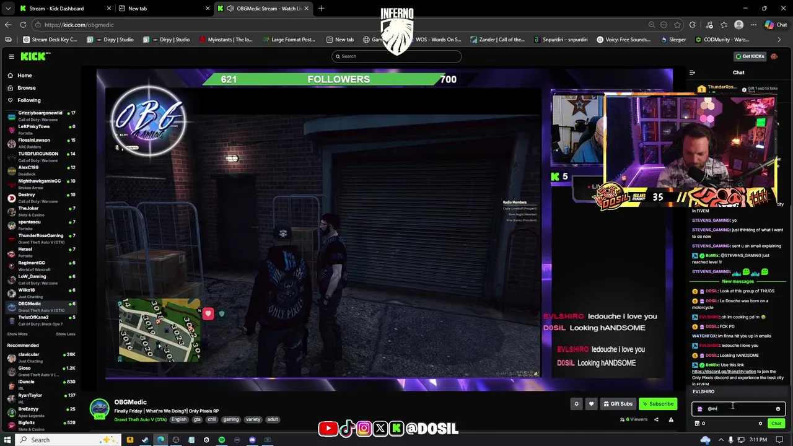Image resolution: width=793 pixels, height=446 pixels.
Task: Open the Copilot Chat button
Action: [x=776, y=25]
